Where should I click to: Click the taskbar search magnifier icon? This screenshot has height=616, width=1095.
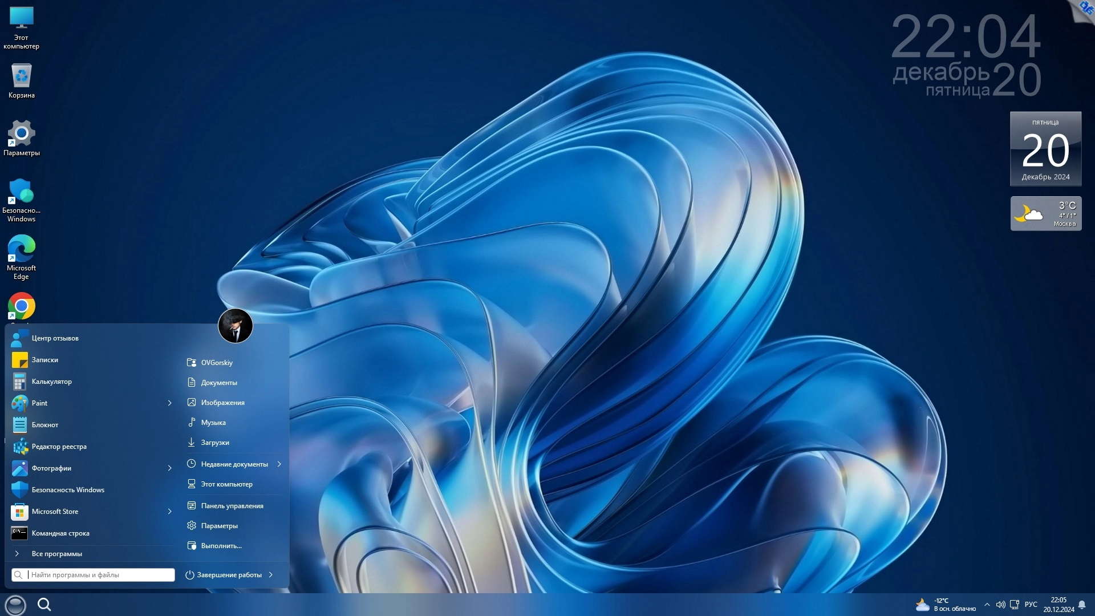point(44,605)
